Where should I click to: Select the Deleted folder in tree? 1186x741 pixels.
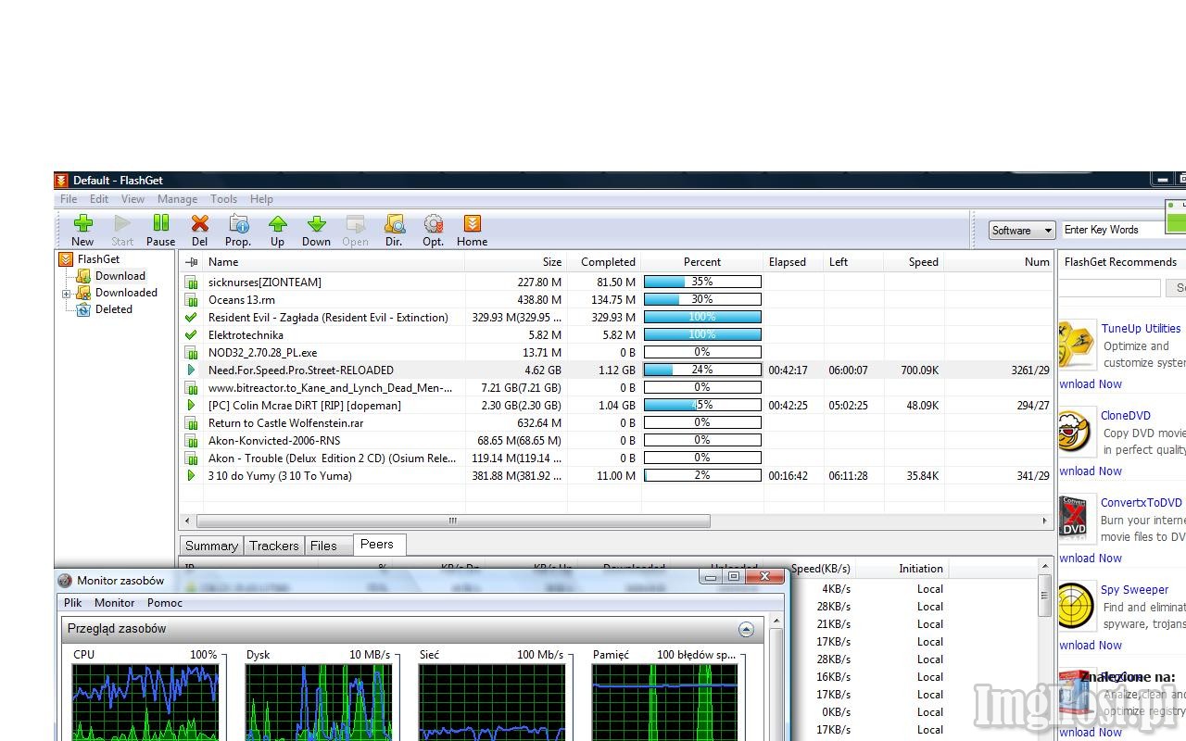pyautogui.click(x=113, y=309)
